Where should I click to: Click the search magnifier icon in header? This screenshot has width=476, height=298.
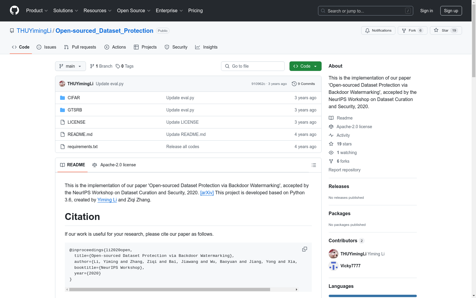tap(323, 11)
